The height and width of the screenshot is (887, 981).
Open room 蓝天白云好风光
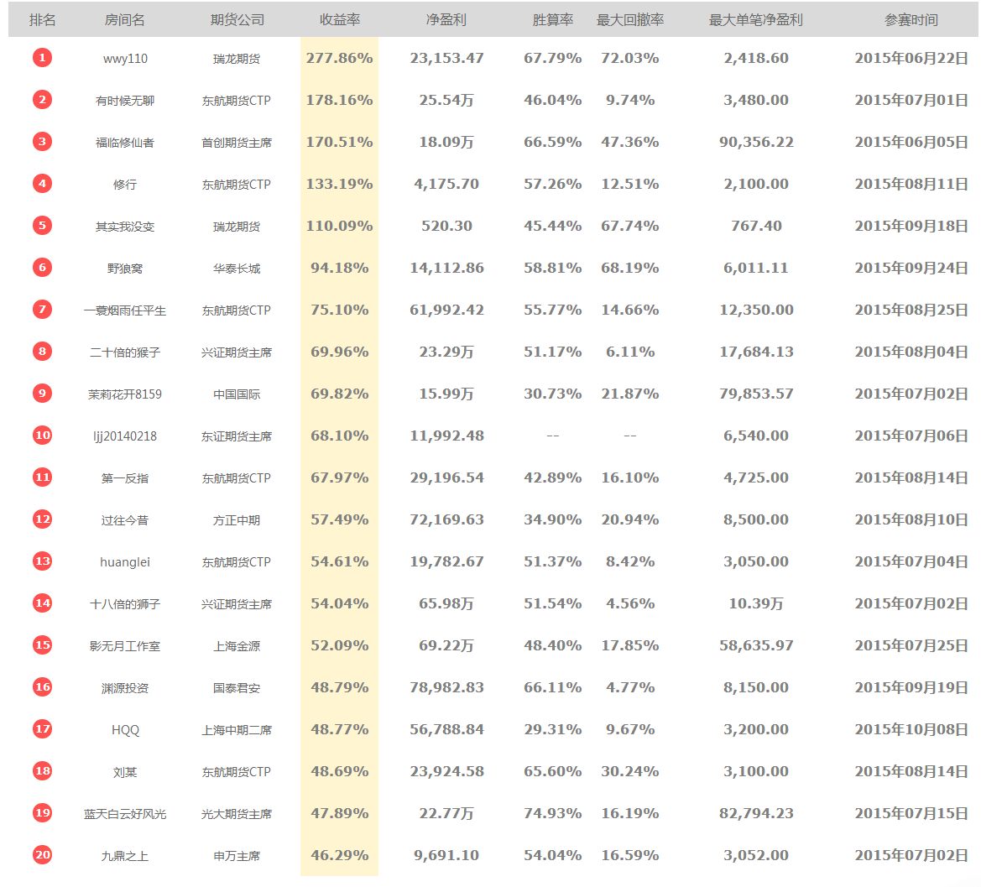(124, 814)
